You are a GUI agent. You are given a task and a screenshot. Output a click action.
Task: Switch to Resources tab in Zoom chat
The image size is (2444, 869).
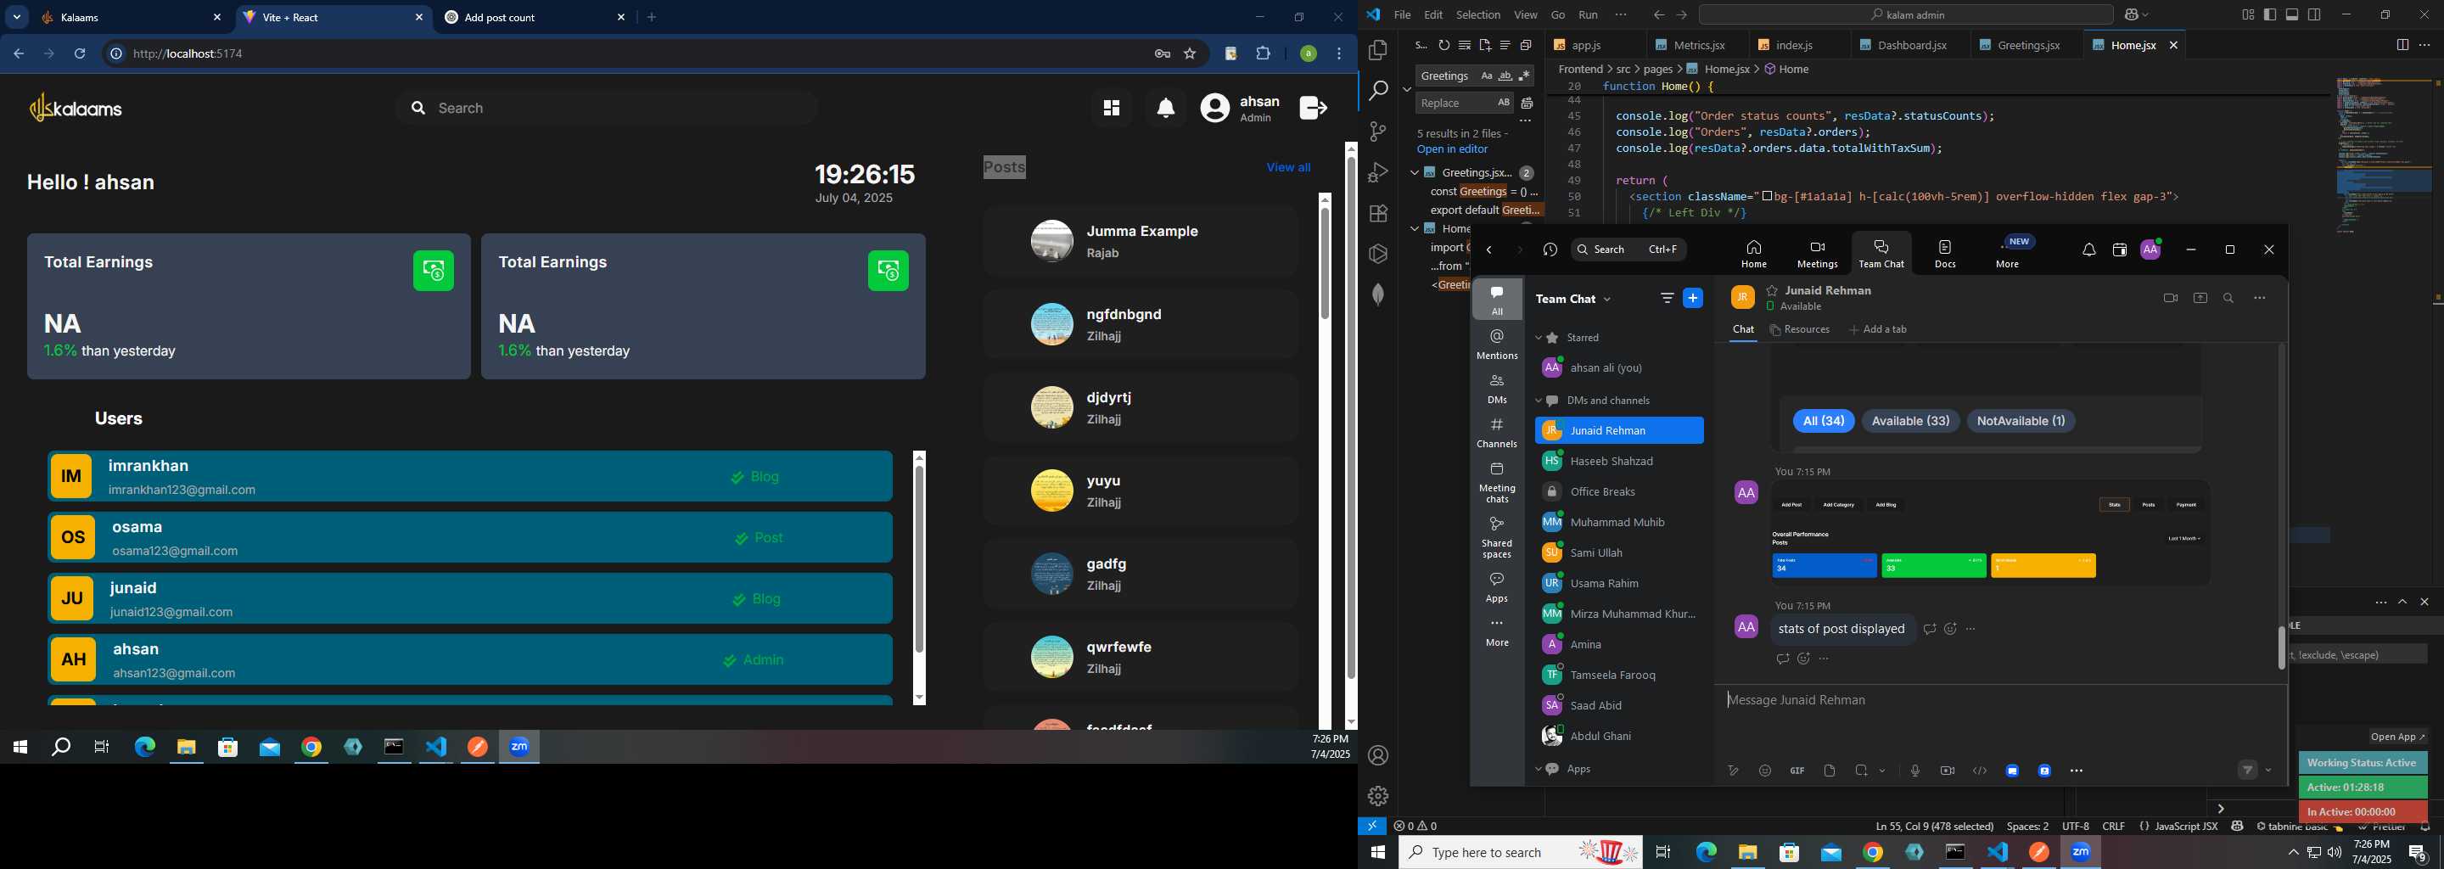click(x=1800, y=330)
